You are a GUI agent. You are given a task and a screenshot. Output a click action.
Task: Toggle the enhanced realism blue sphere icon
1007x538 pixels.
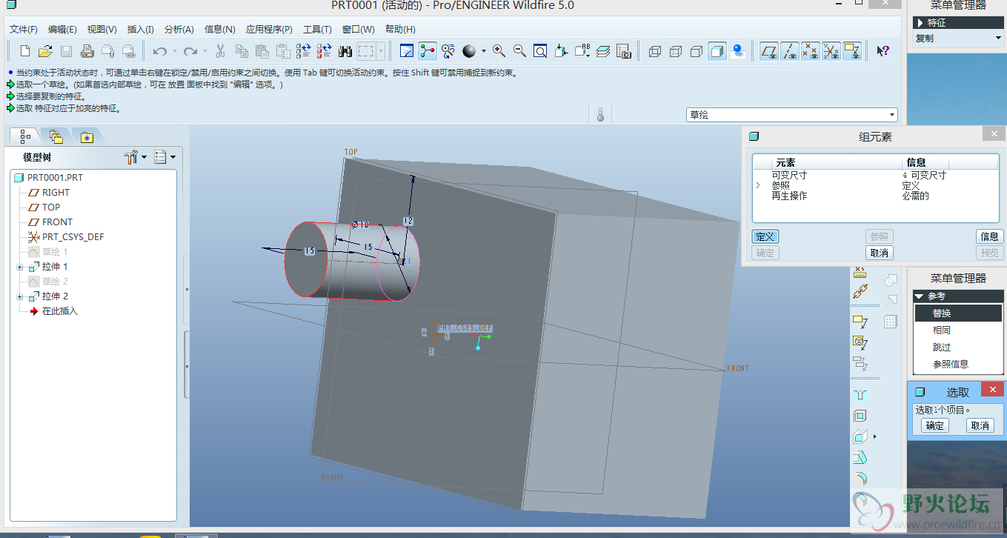point(738,51)
